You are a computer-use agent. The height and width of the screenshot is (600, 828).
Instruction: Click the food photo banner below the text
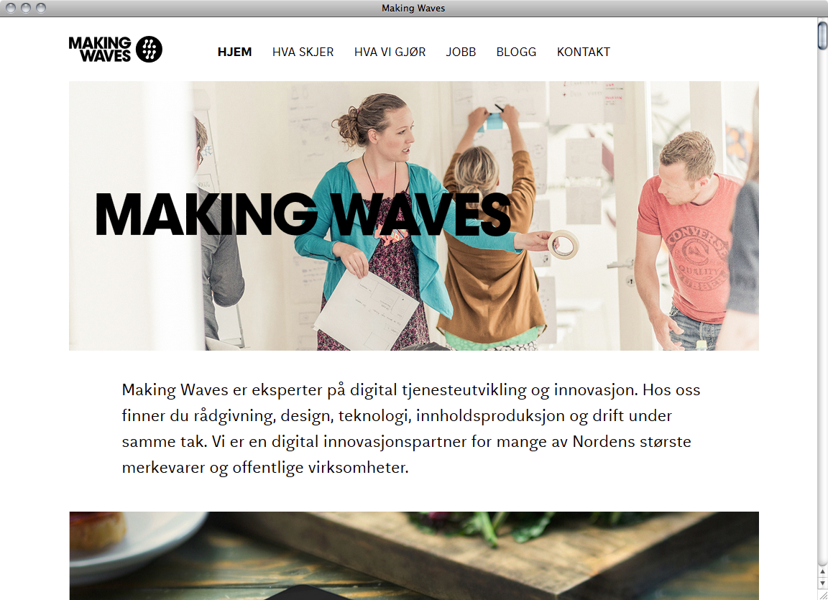click(x=414, y=555)
